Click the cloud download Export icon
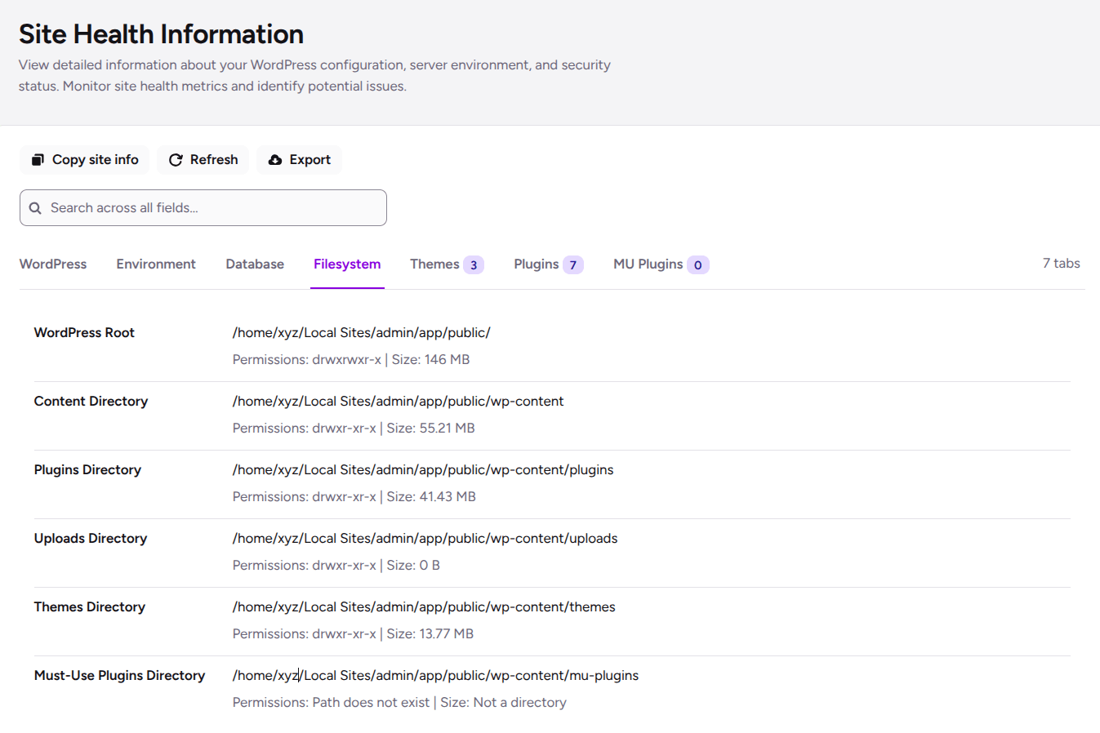The image size is (1100, 733). click(x=275, y=160)
